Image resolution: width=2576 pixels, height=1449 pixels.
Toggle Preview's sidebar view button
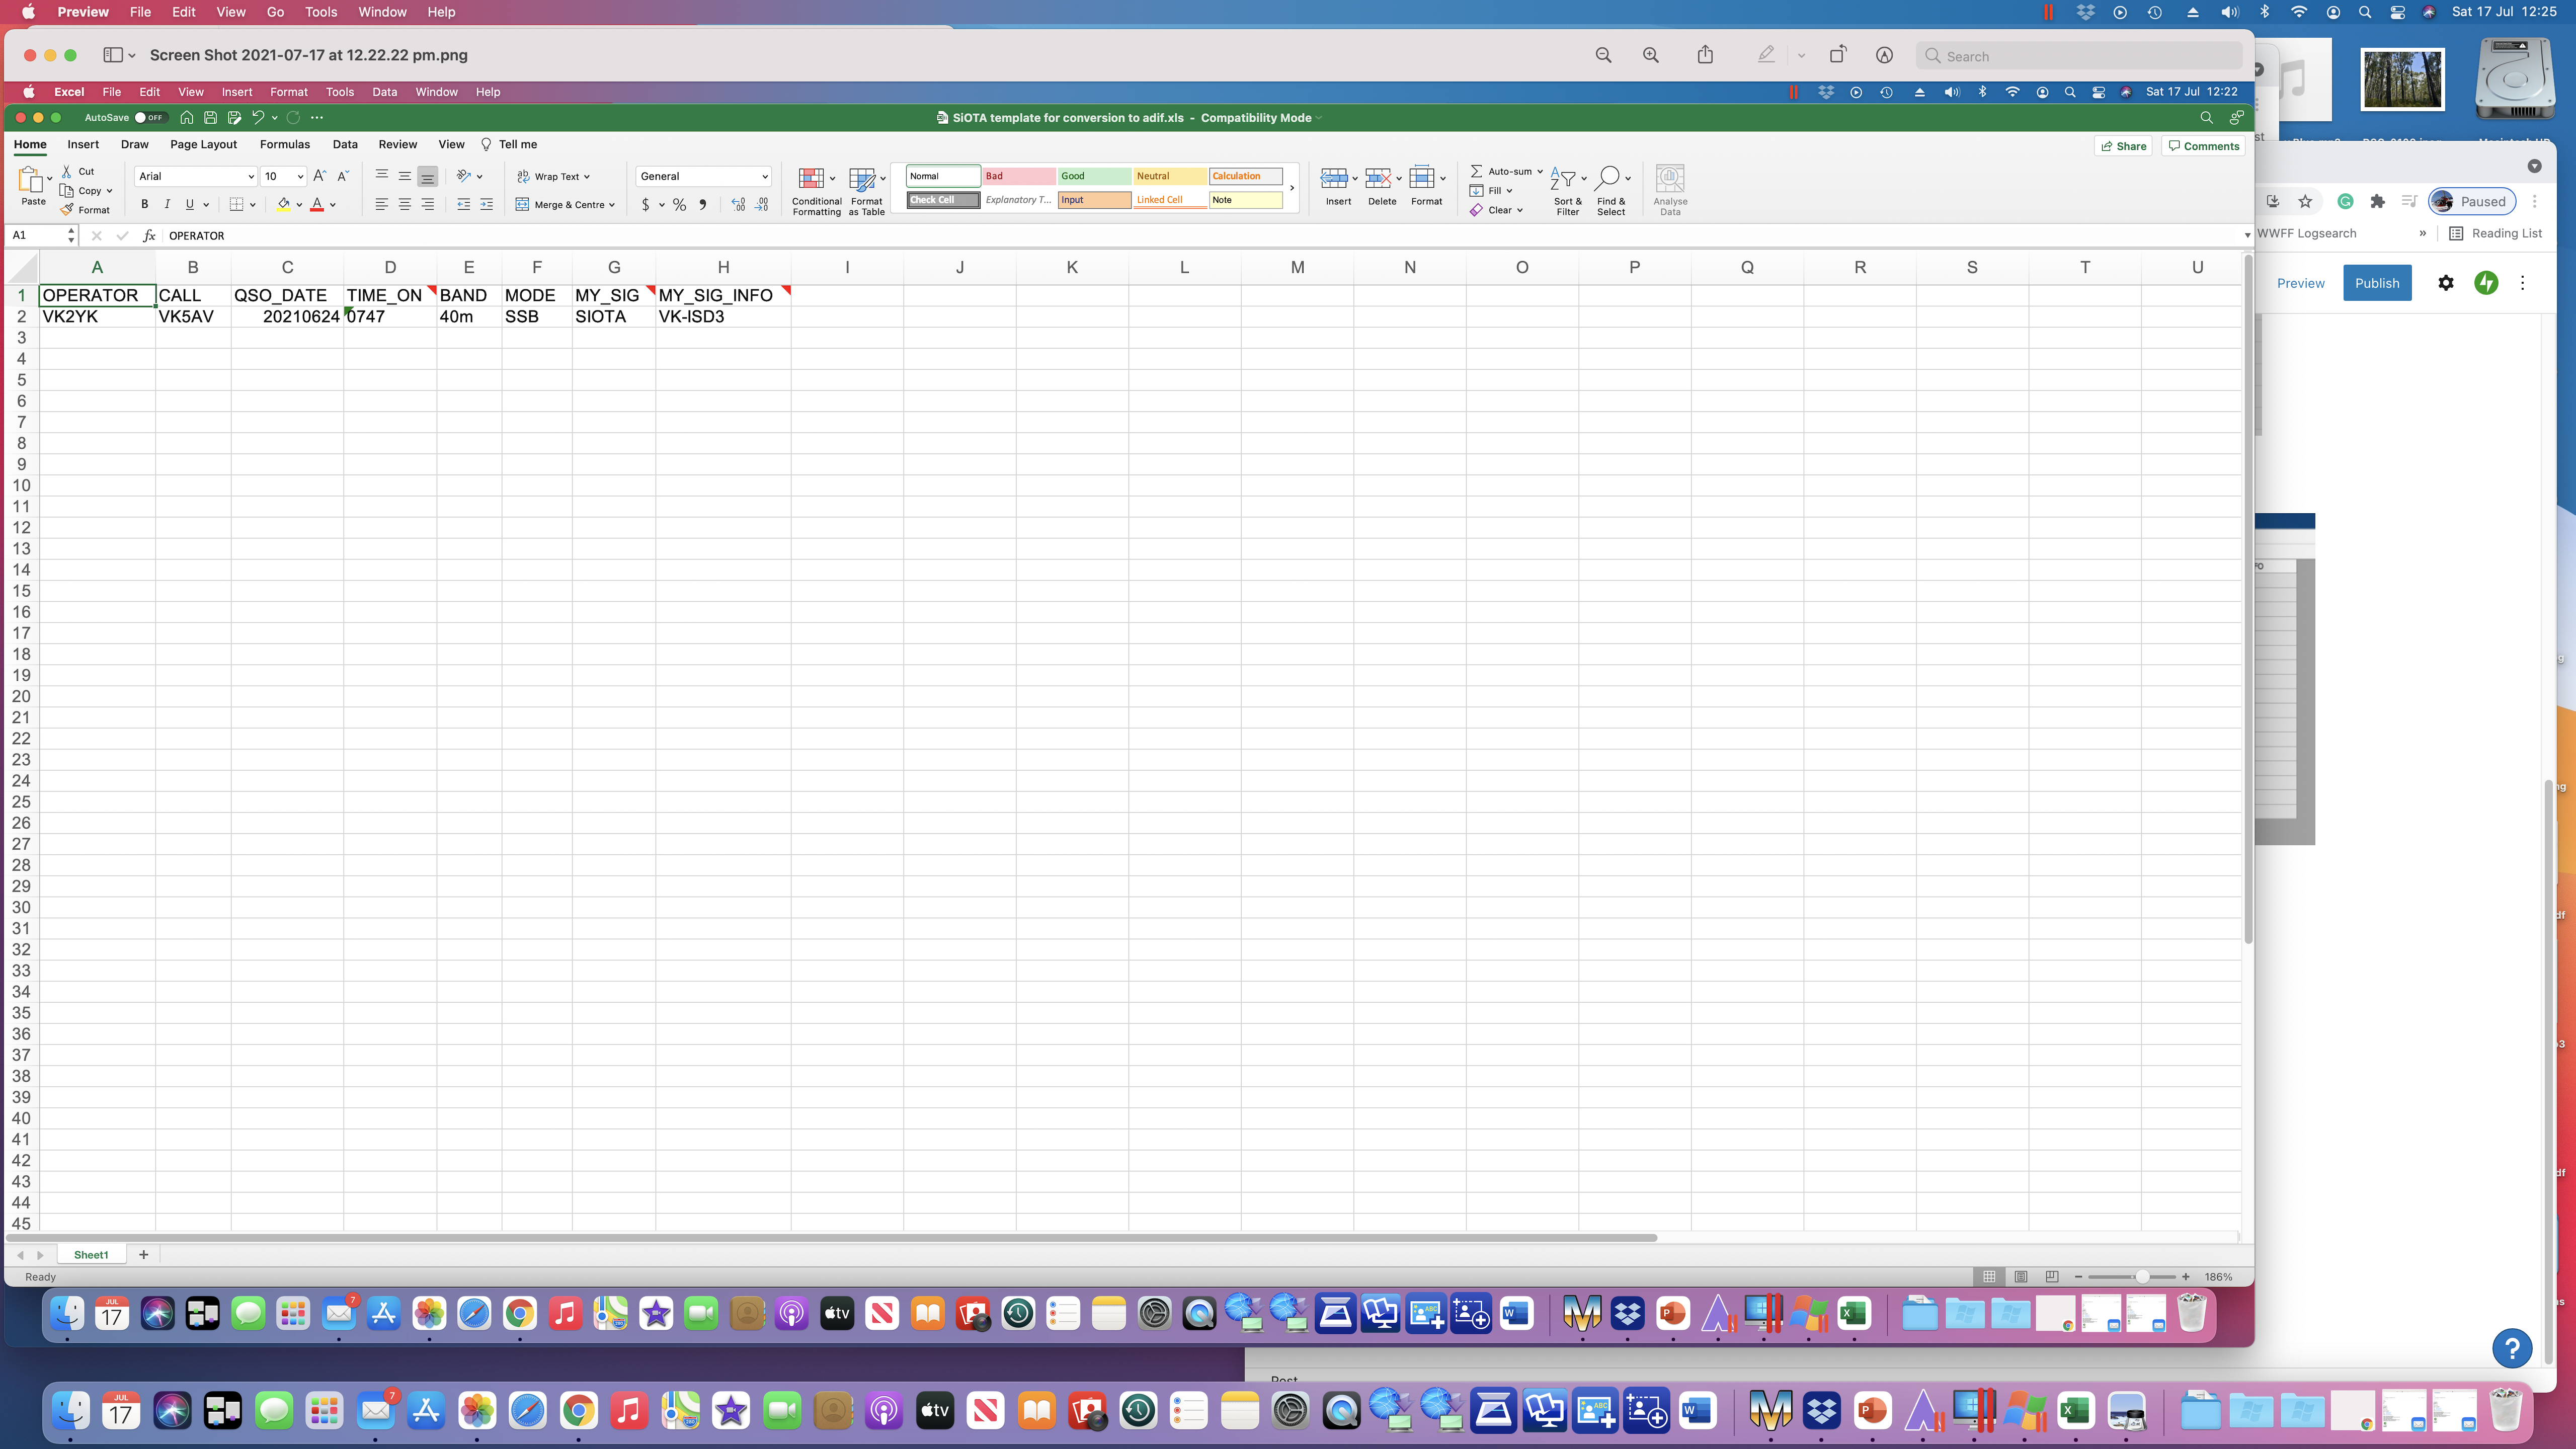[x=113, y=56]
